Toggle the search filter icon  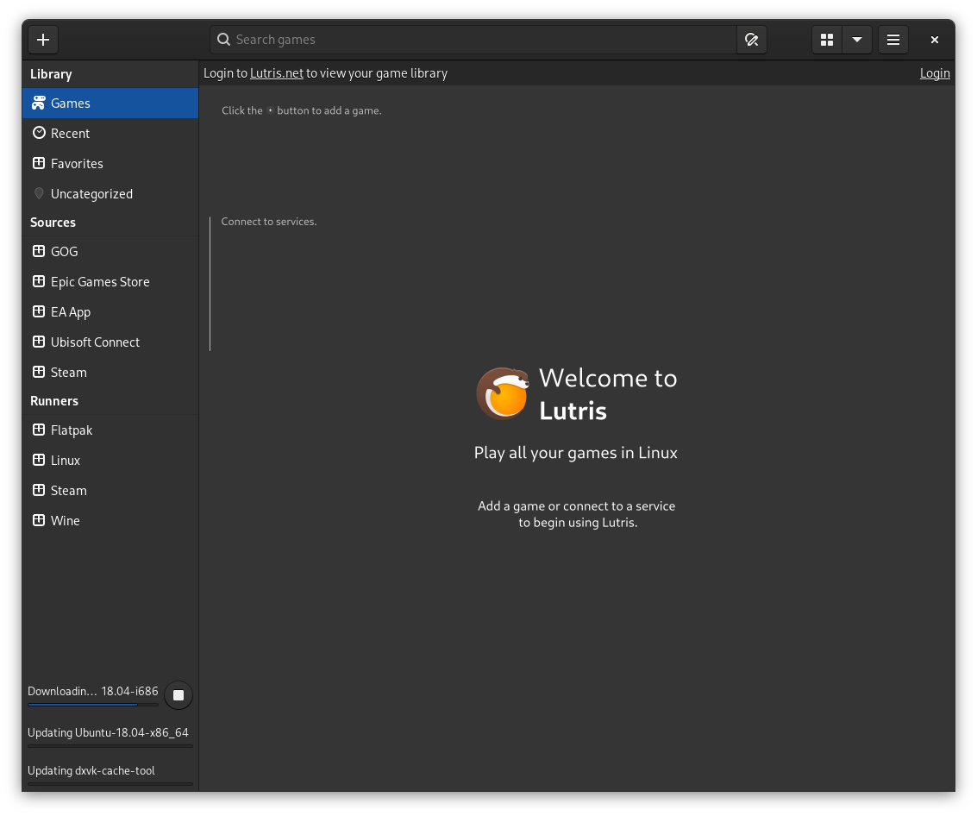(751, 39)
